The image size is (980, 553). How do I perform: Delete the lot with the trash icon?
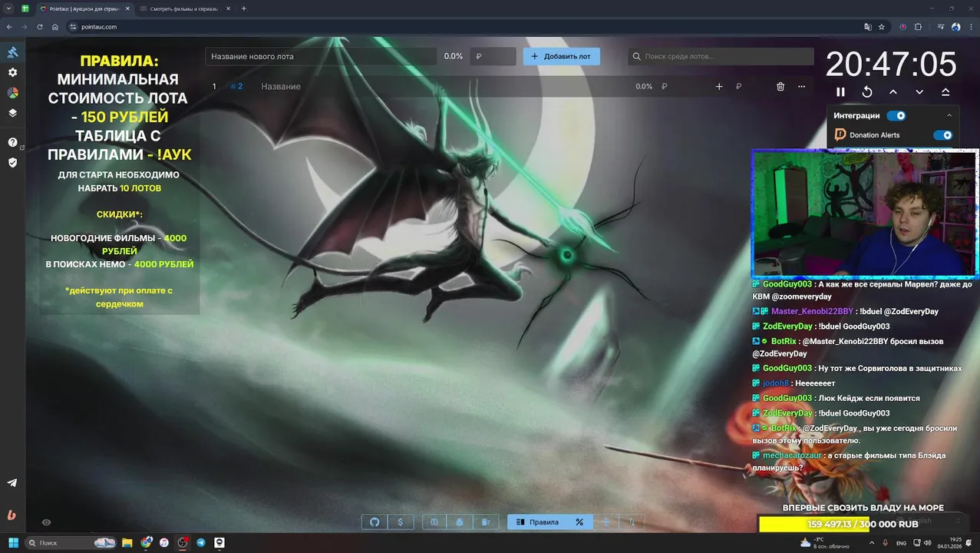click(x=780, y=87)
